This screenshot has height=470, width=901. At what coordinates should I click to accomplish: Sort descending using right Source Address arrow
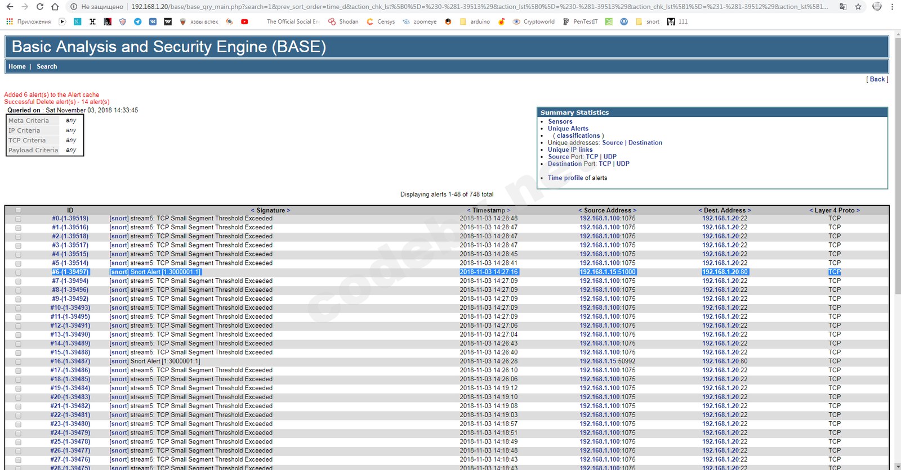635,210
